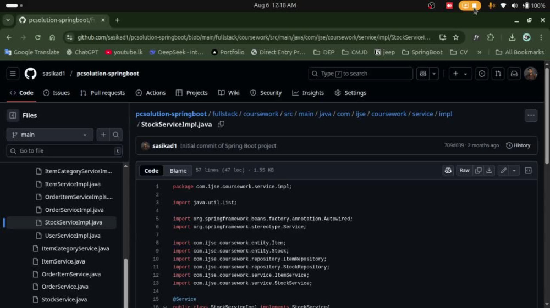Collapse the Files side panel icon
Viewport: 550px width, 308px height.
[13, 115]
